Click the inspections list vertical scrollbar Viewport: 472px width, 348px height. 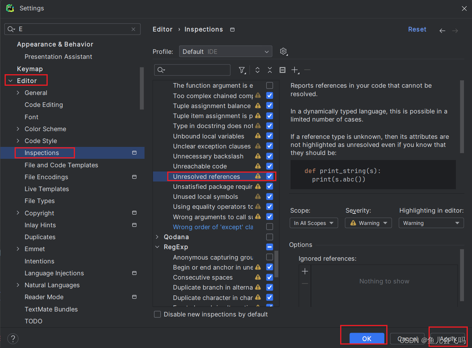point(277,263)
